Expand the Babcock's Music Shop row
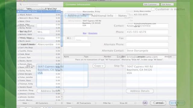This screenshot has width=193, height=108. (18, 18)
